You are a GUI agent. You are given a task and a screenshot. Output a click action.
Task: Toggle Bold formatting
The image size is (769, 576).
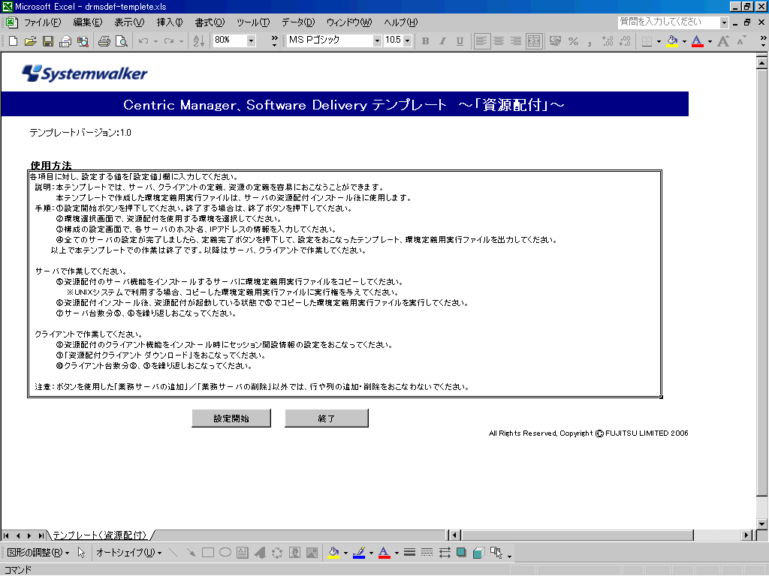pyautogui.click(x=425, y=41)
